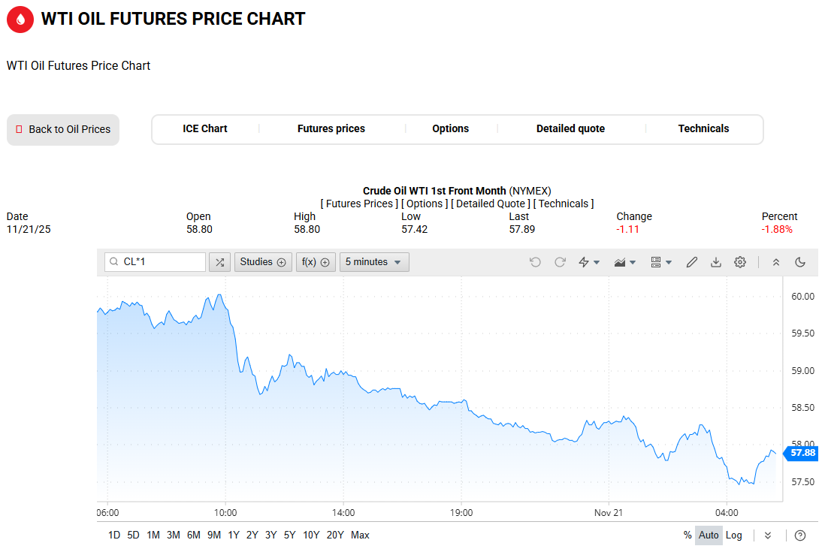The width and height of the screenshot is (825, 549).
Task: Go Back to Oil Prices
Action: click(x=63, y=129)
